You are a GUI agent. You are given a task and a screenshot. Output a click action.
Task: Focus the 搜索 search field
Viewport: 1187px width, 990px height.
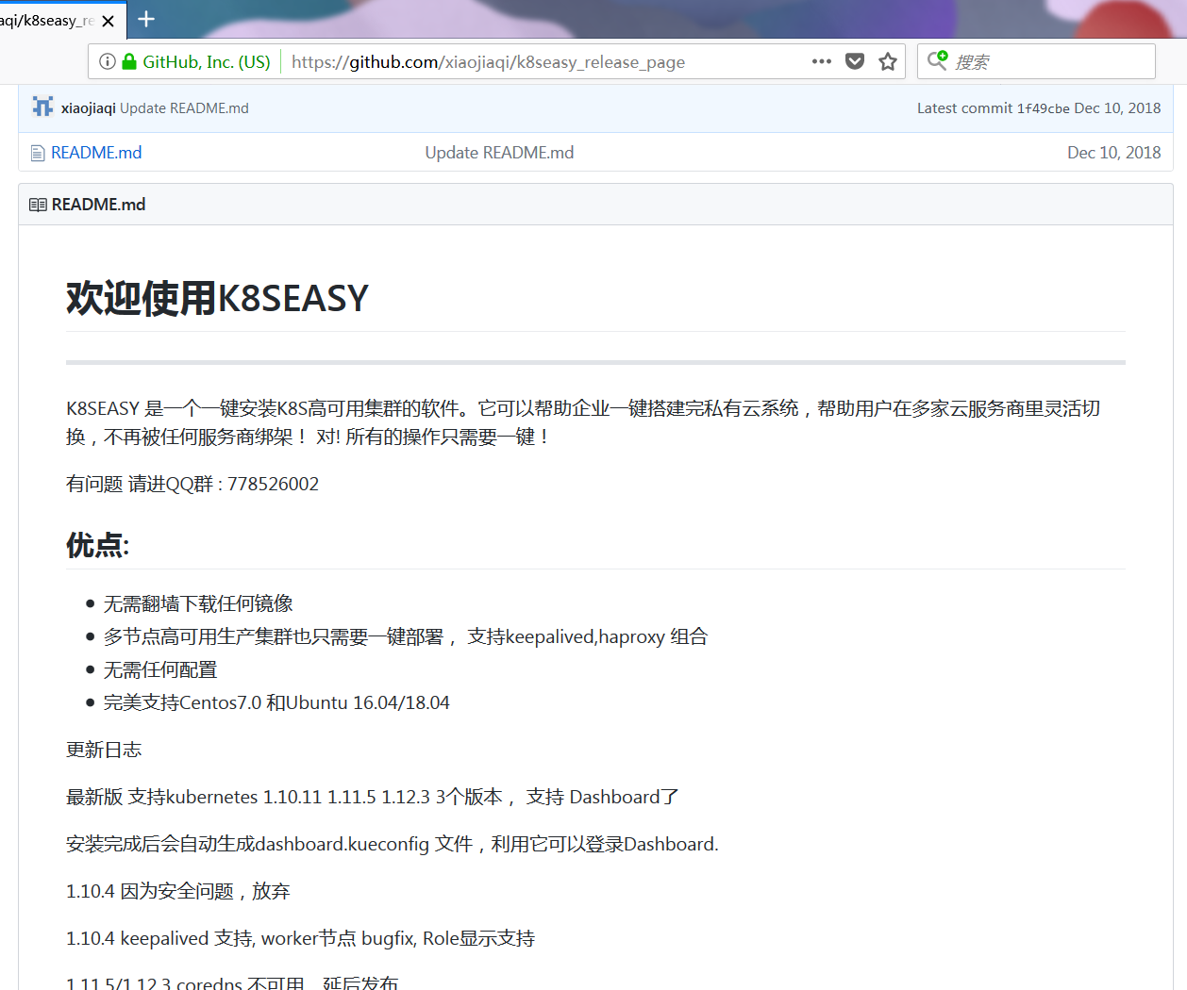click(1036, 61)
